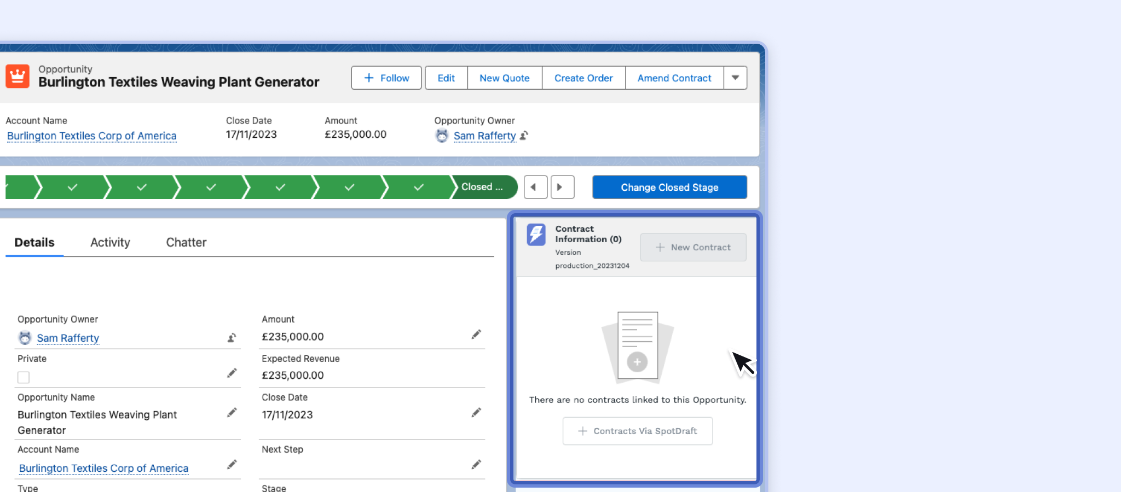Screen dimensions: 1121x492
Task: Click the production_20231204 version text
Action: pos(592,266)
